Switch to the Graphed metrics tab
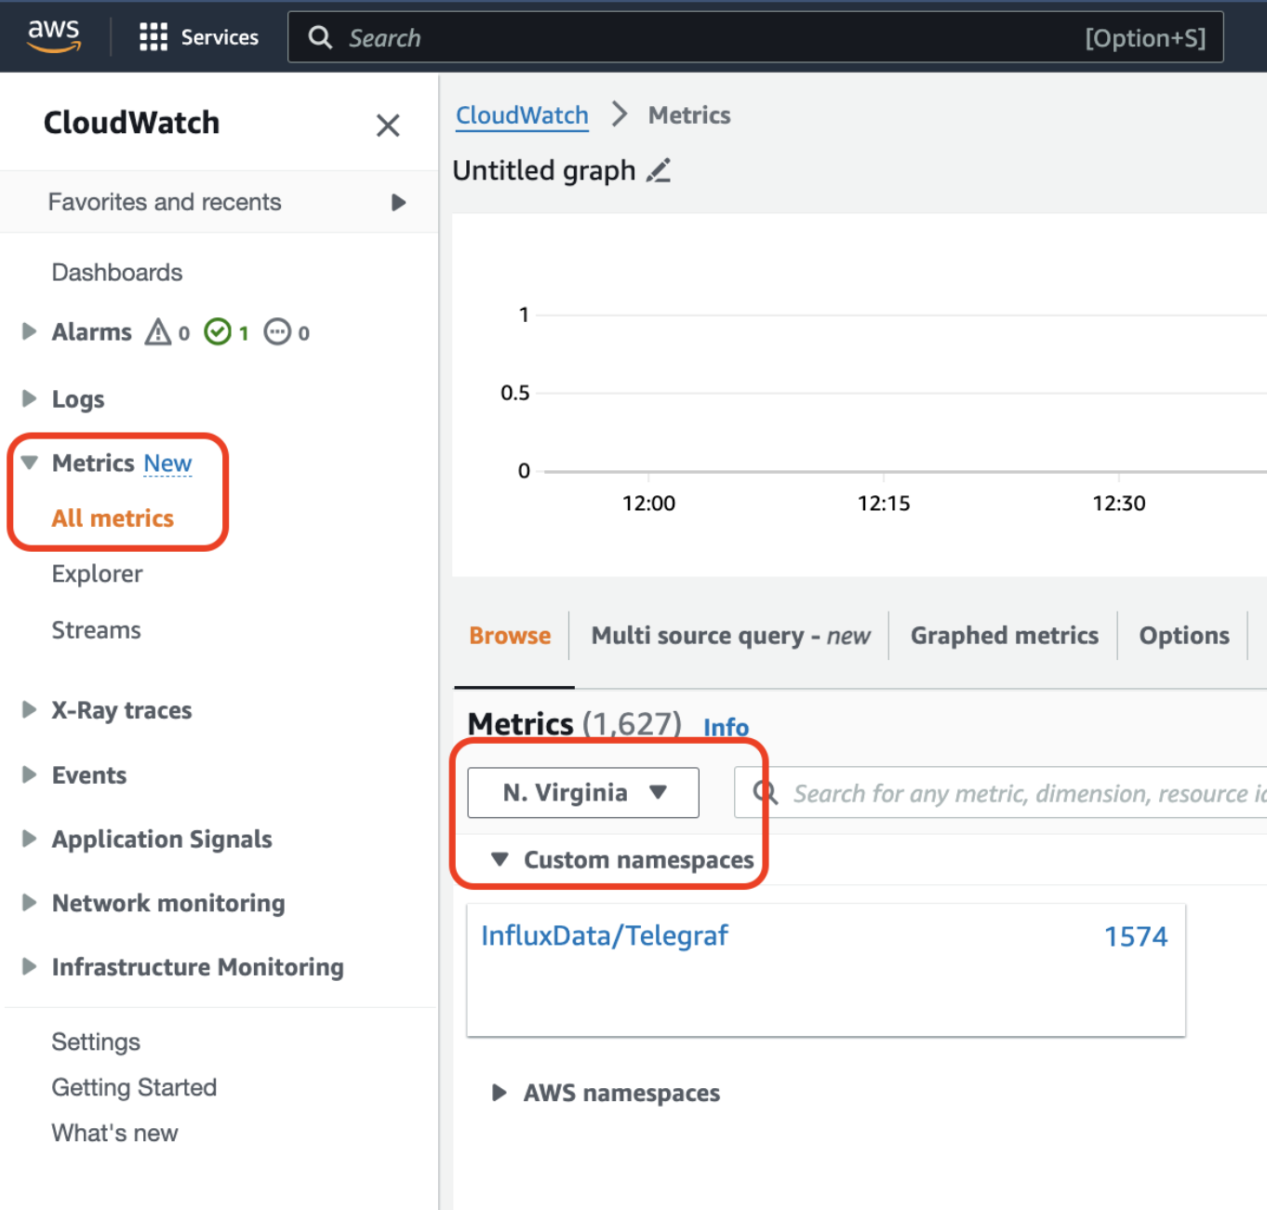This screenshot has width=1267, height=1210. [x=1004, y=635]
